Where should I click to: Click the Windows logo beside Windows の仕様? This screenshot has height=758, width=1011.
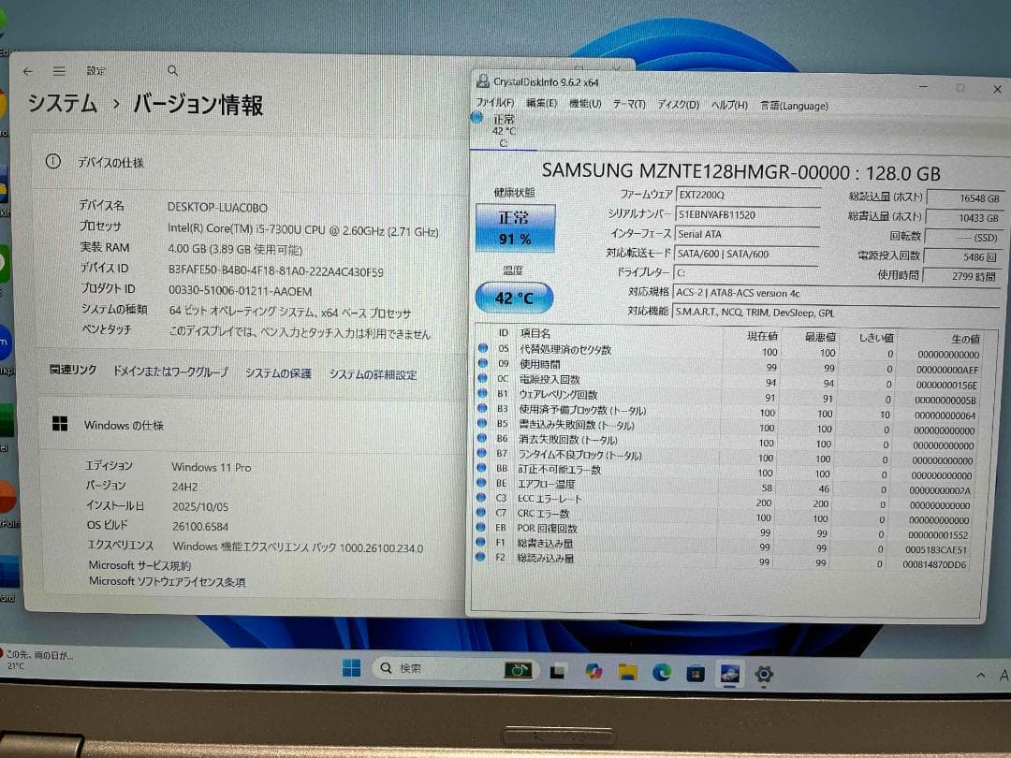pyautogui.click(x=60, y=424)
